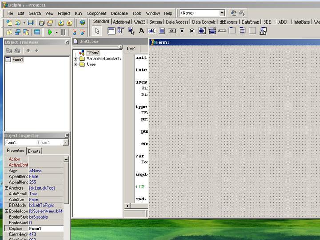Select the GroupBox palette component
This screenshot has width=320, height=240.
point(232,31)
